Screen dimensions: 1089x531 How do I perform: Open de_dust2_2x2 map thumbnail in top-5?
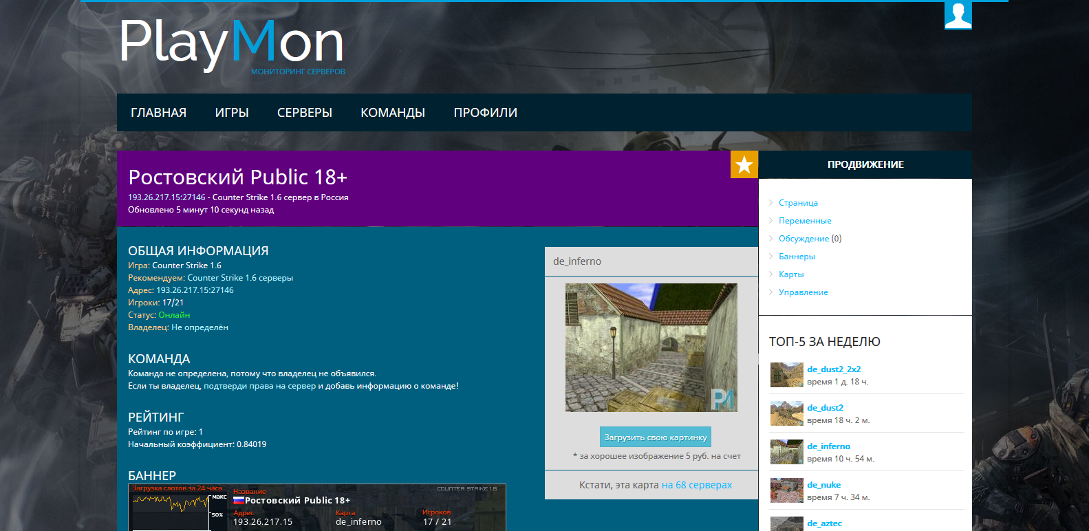click(x=786, y=375)
